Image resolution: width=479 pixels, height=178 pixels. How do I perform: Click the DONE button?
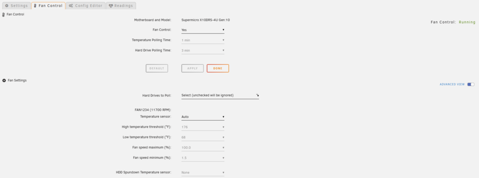coord(218,68)
